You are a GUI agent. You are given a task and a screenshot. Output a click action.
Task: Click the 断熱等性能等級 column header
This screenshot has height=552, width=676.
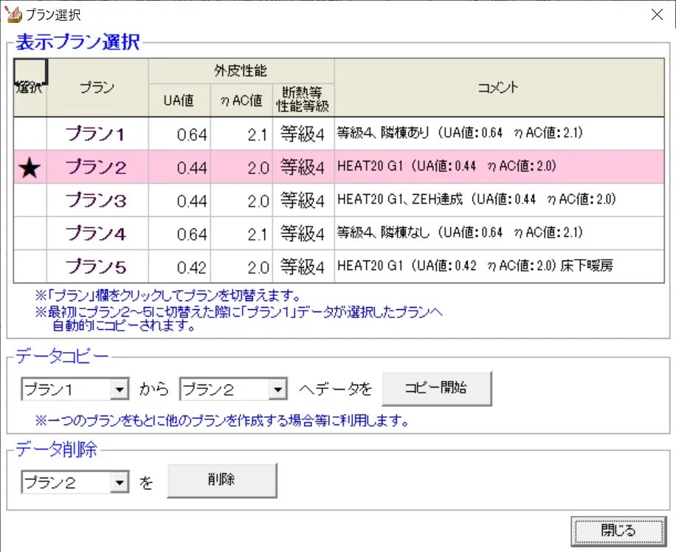tap(303, 100)
